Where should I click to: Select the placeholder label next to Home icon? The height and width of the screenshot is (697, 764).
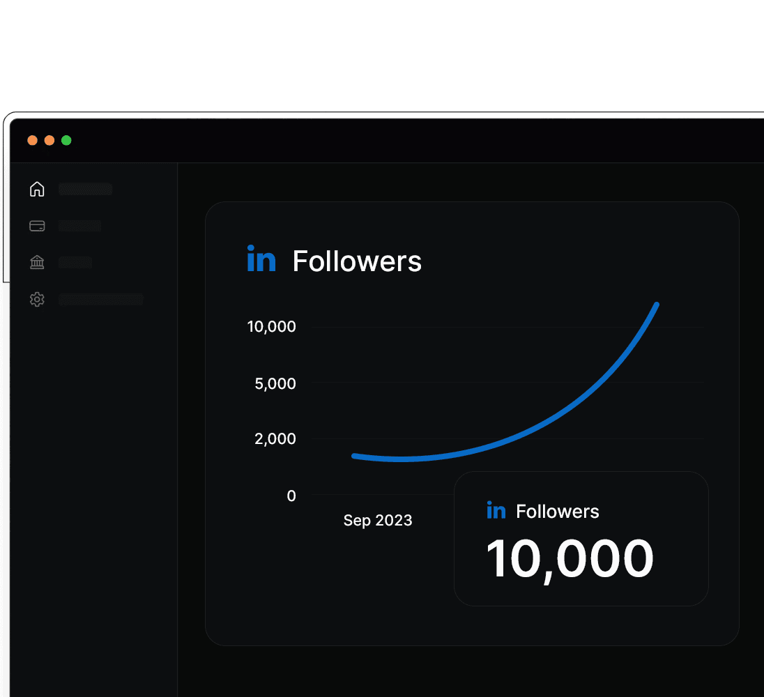[85, 189]
